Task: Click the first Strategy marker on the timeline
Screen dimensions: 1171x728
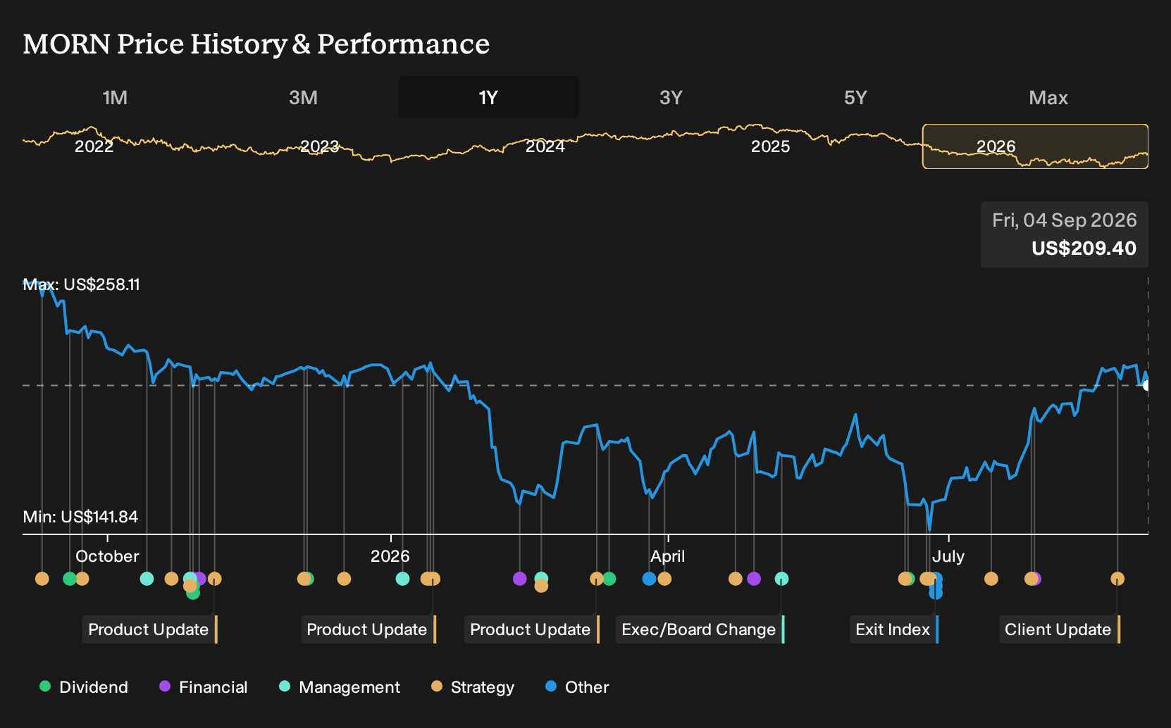Action: pyautogui.click(x=42, y=579)
